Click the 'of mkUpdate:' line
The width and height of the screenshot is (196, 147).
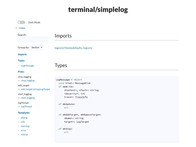(x=67, y=104)
